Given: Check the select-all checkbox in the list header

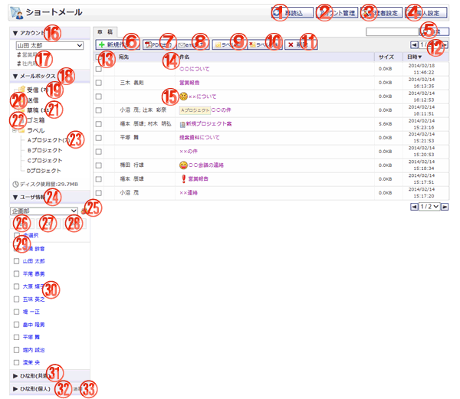Looking at the screenshot, I should pos(98,57).
